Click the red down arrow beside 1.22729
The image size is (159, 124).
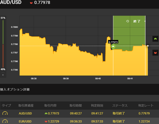(46, 121)
